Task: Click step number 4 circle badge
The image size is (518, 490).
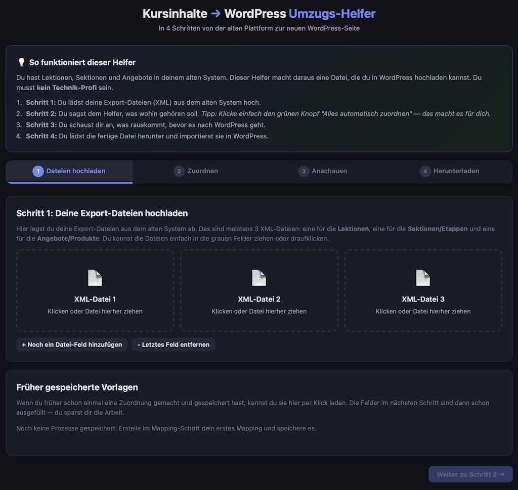Action: [x=425, y=171]
